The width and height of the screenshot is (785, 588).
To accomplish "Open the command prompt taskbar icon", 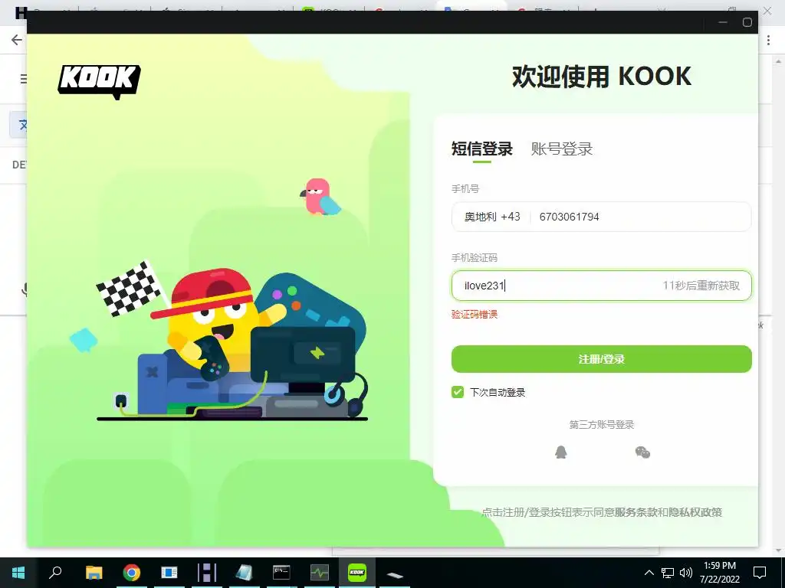I will tap(281, 573).
